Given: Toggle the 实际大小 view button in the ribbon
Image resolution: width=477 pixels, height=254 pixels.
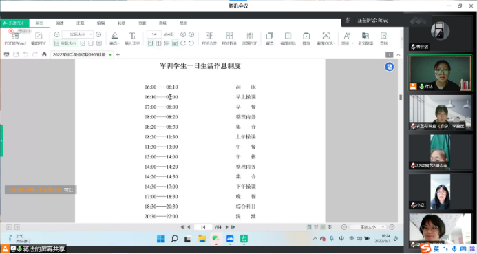Looking at the screenshot, I should pyautogui.click(x=65, y=43).
